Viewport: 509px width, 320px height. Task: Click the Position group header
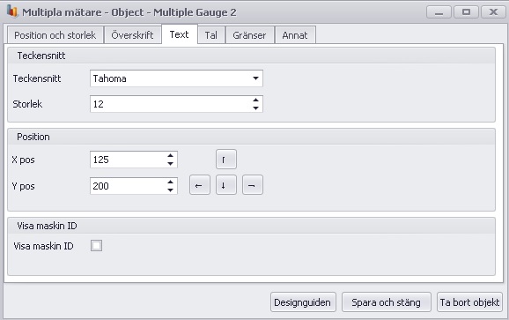251,137
